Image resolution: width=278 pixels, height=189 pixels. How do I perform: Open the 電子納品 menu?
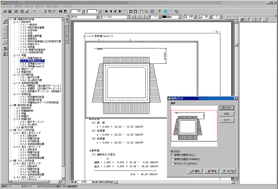(x=54, y=6)
